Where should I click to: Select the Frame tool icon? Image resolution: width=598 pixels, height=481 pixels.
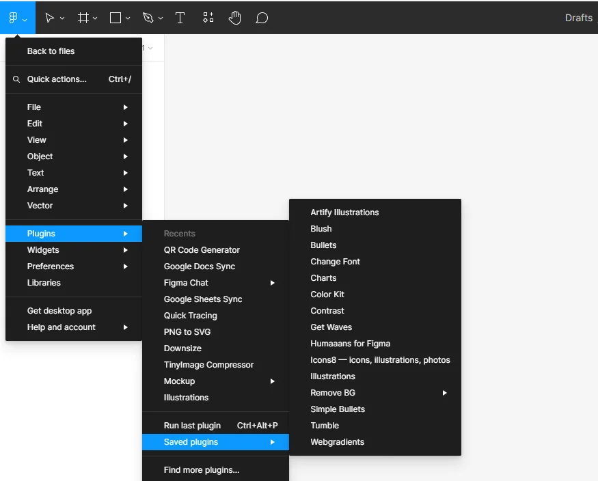83,18
